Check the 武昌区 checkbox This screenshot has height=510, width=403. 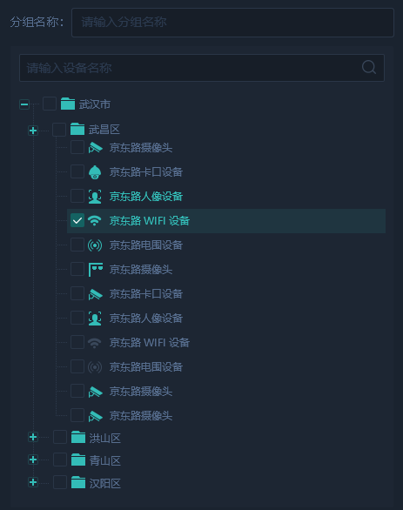point(59,130)
